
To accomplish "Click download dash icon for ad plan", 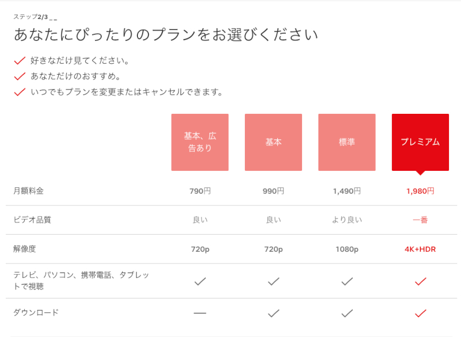I will (x=200, y=313).
